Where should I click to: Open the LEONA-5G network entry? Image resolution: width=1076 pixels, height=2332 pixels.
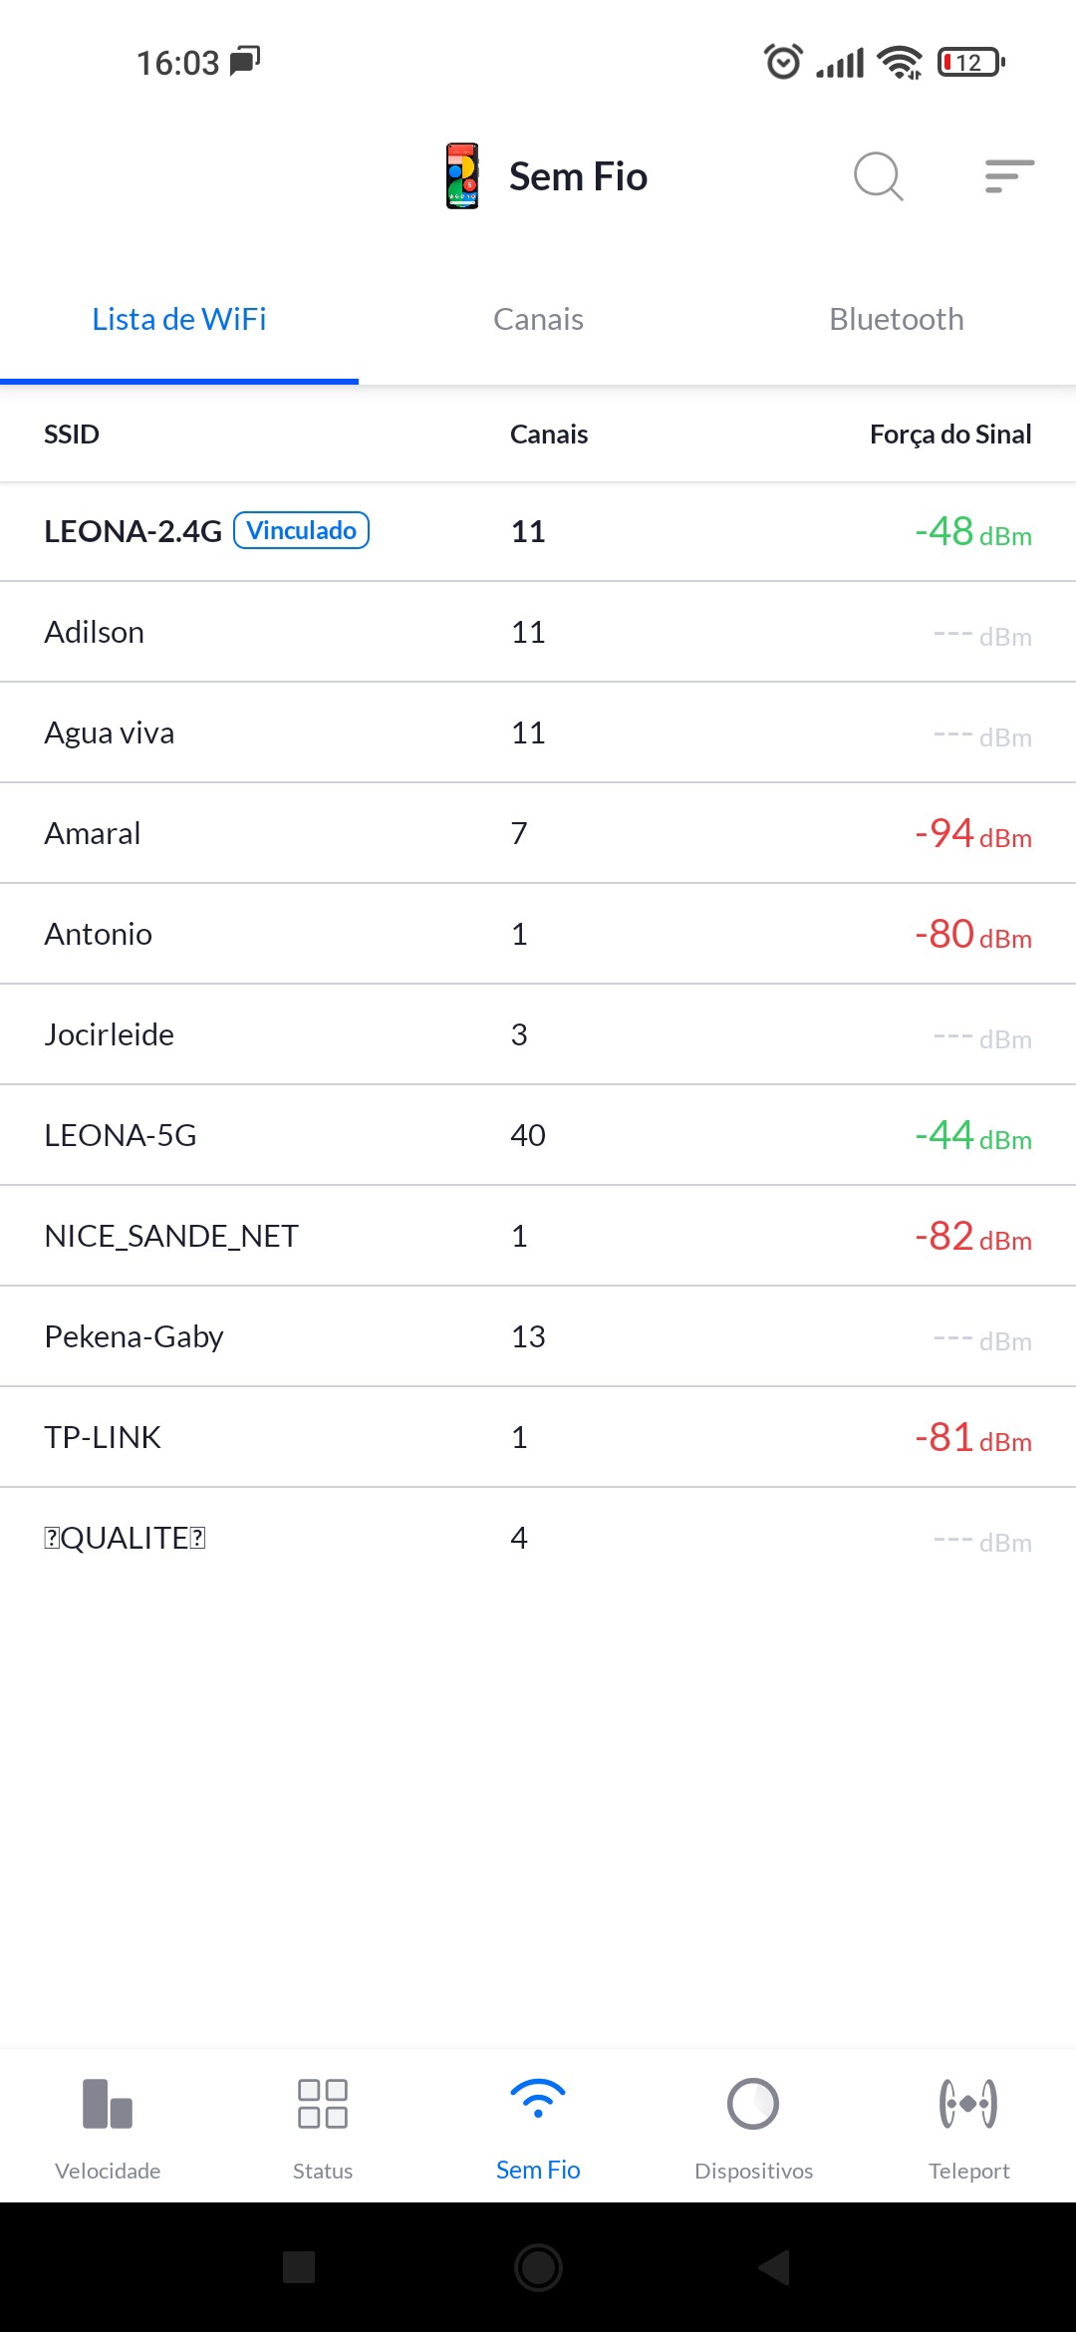[x=538, y=1135]
